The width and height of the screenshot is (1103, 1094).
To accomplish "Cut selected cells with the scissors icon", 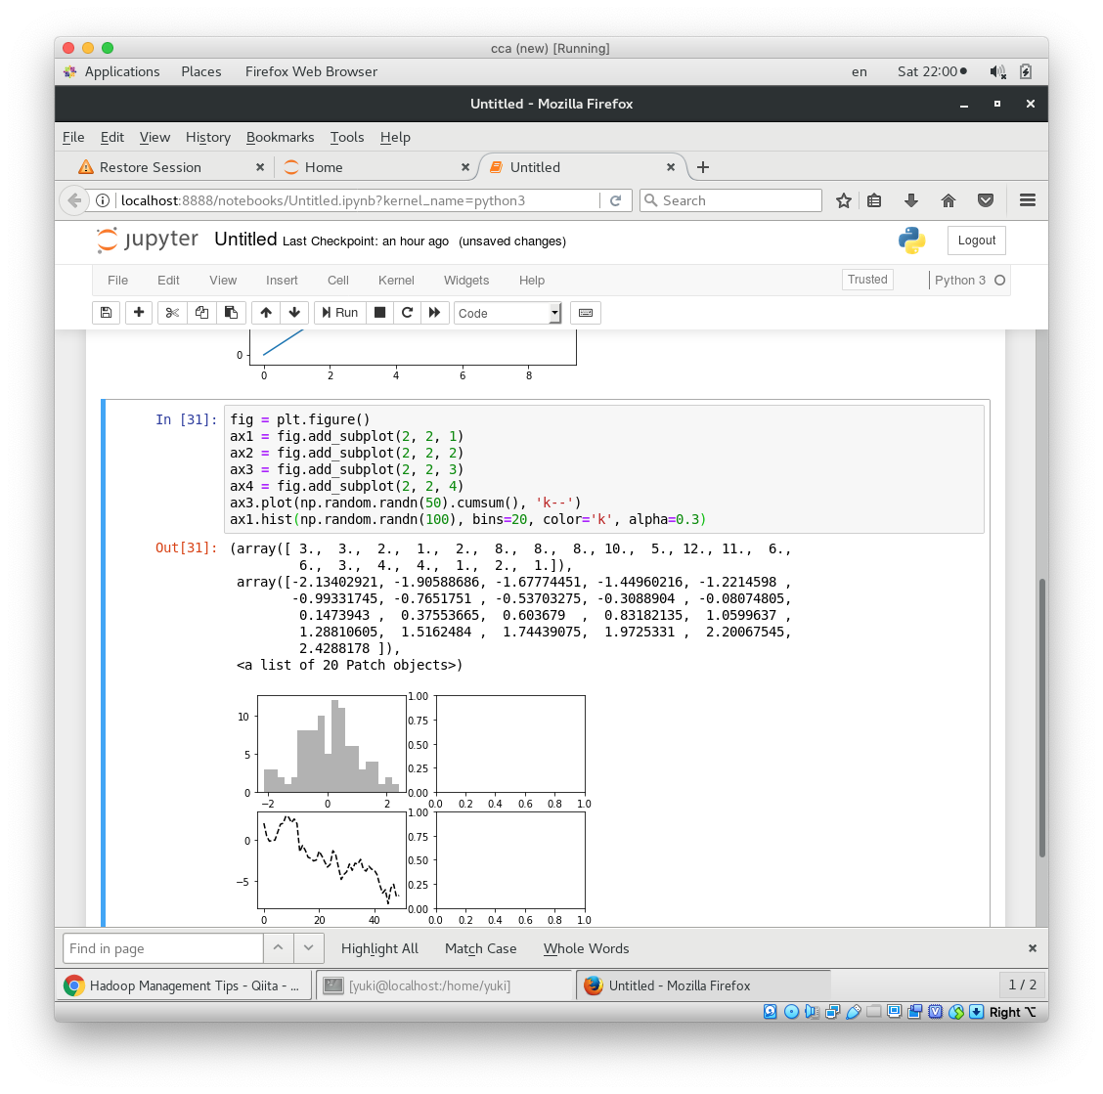I will click(x=172, y=313).
